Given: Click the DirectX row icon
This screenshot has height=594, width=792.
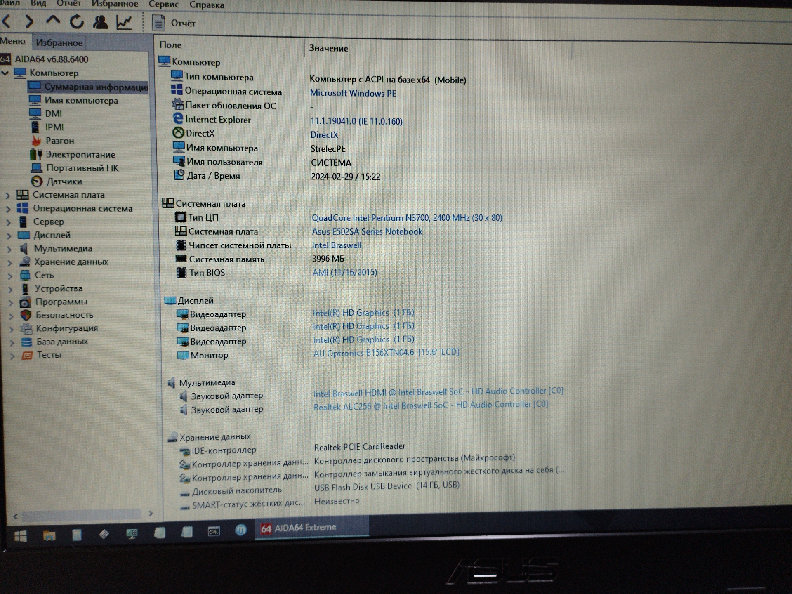Looking at the screenshot, I should 178,133.
